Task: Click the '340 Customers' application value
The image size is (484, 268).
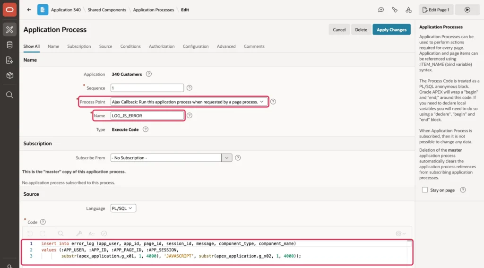Action: point(127,74)
